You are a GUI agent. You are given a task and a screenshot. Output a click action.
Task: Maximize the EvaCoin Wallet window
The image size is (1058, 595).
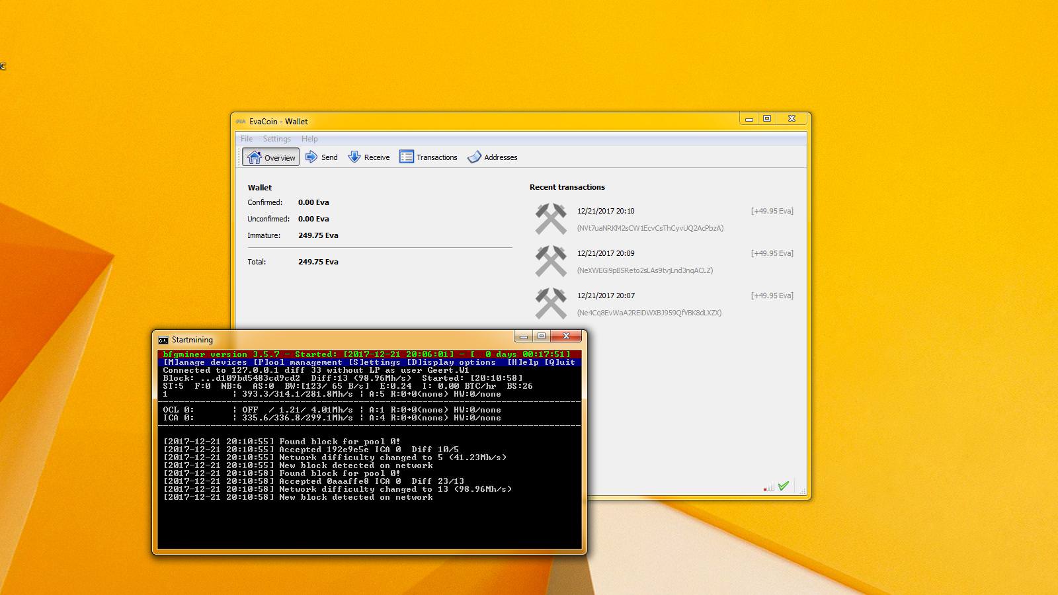(767, 119)
